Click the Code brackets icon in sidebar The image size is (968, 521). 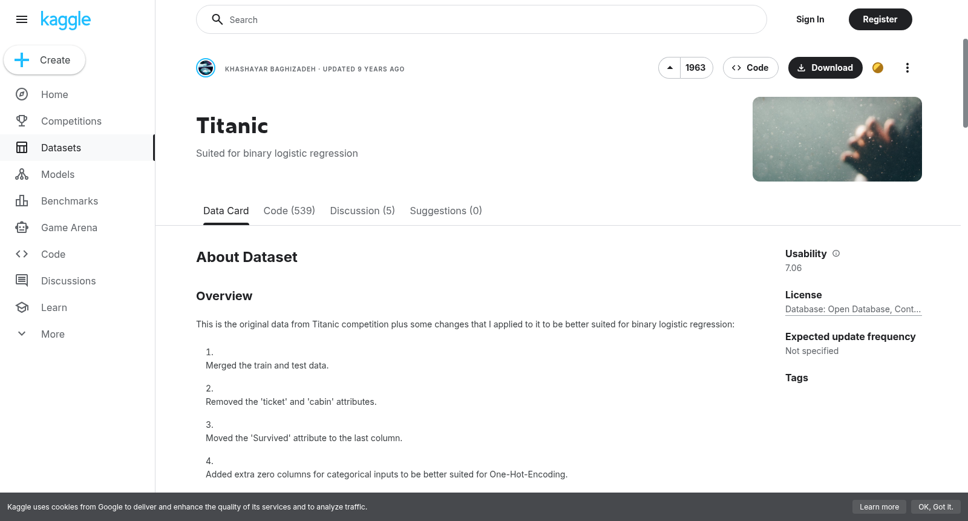point(22,254)
